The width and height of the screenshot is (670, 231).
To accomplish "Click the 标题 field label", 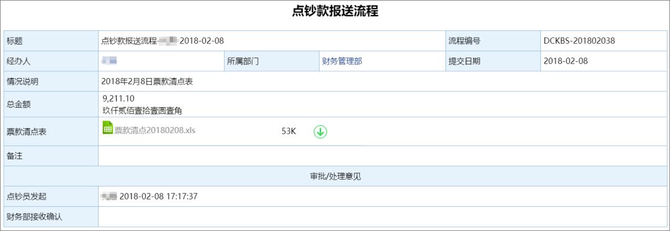I will click(x=14, y=41).
